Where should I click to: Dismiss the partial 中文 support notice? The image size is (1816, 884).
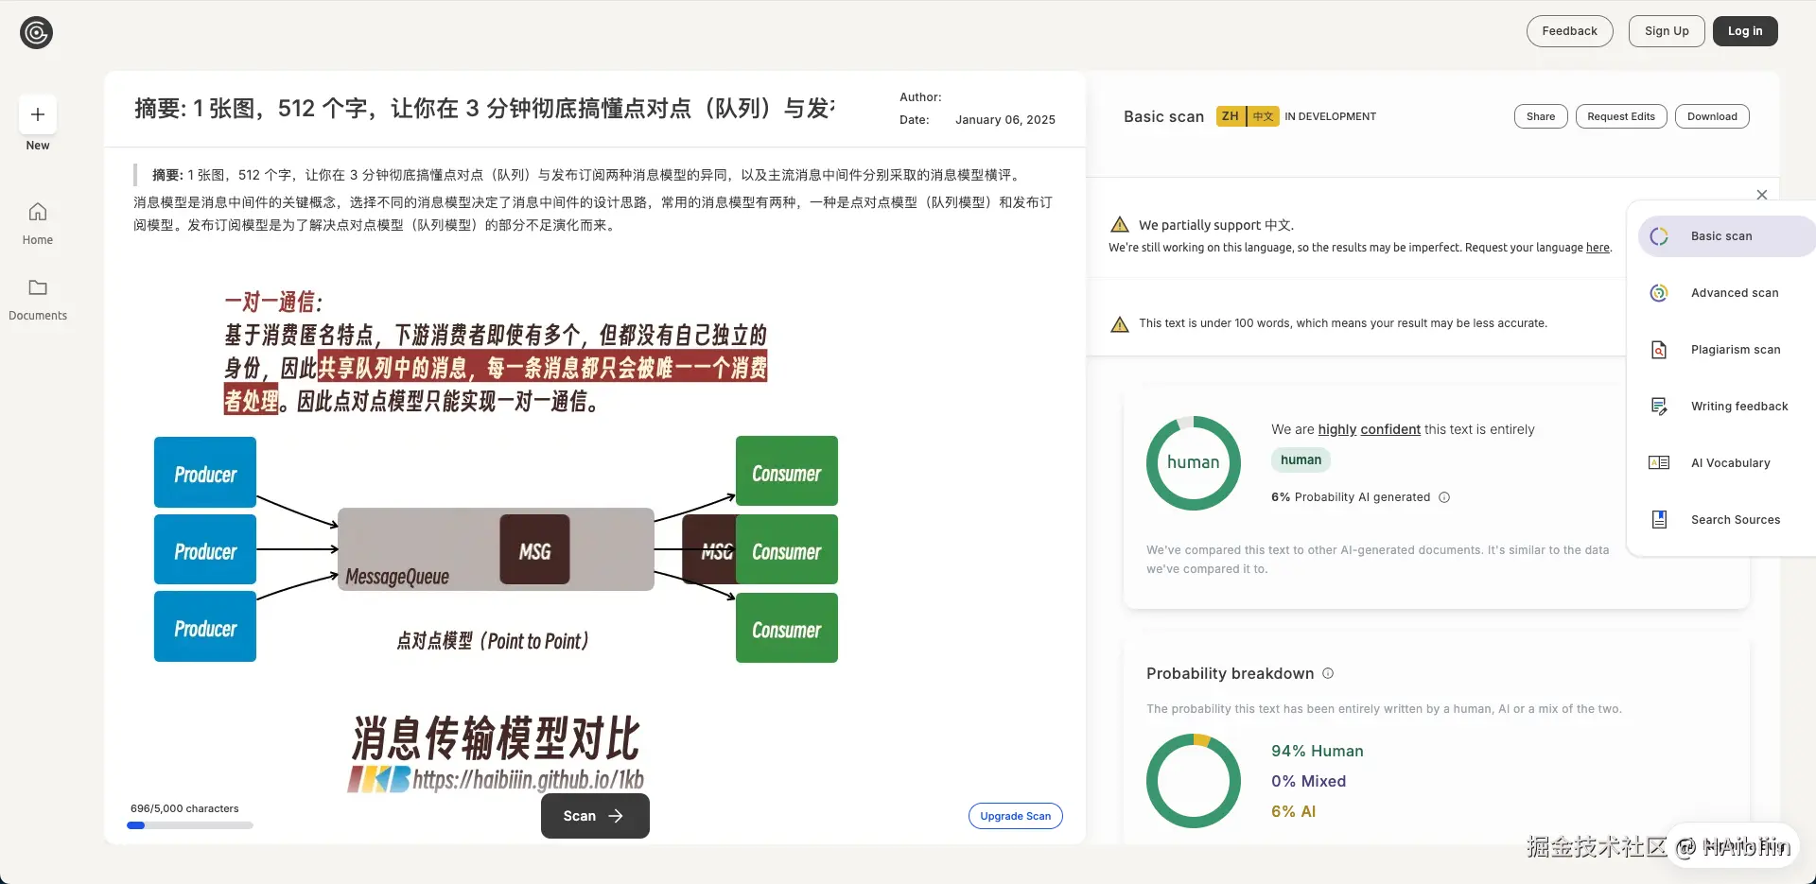click(x=1761, y=194)
